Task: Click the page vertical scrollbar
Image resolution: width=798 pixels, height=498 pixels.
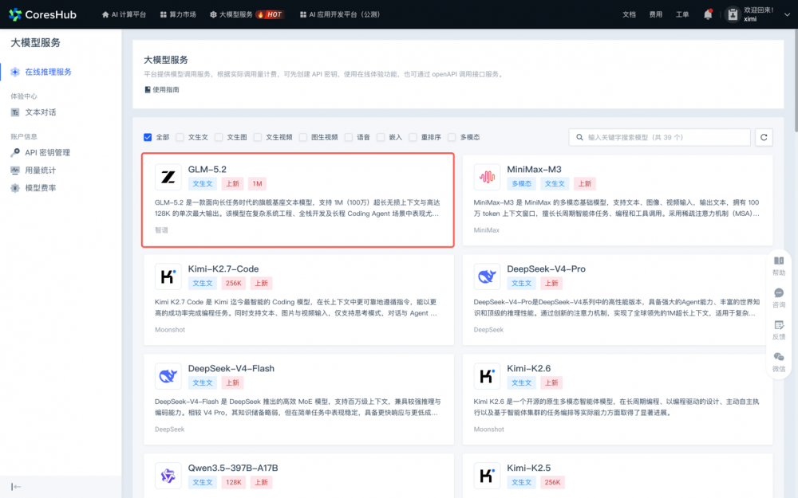Action: click(x=796, y=81)
